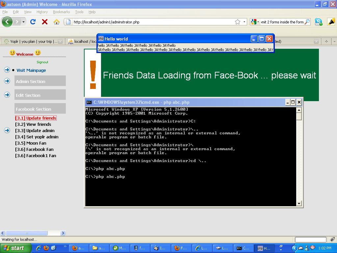Open [3.4] Set yoplr admin link
This screenshot has height=253, width=337.
click(37, 137)
